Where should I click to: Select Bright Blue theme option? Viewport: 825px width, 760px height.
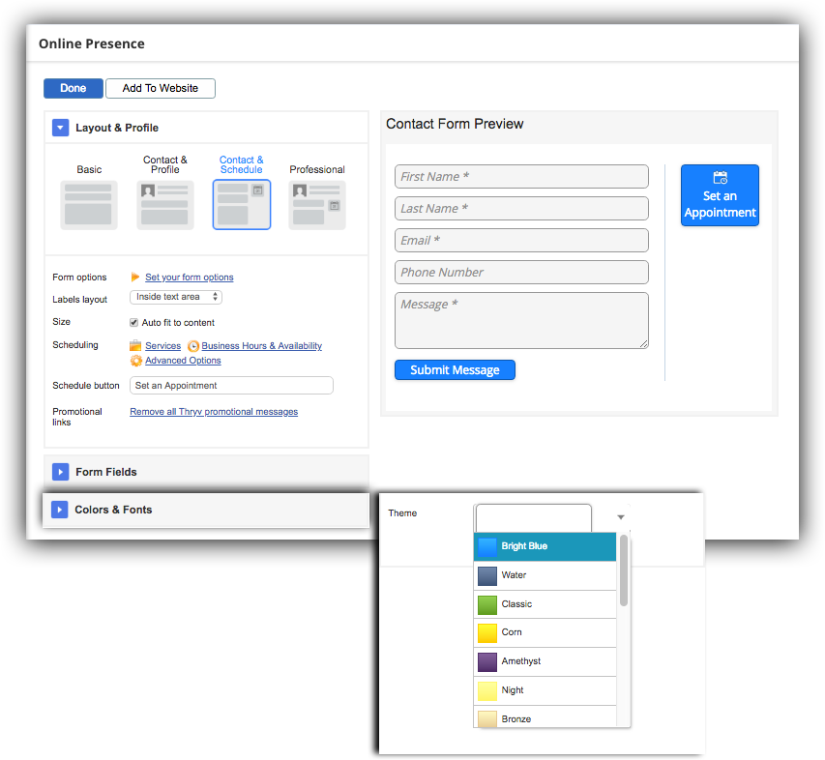(544, 546)
